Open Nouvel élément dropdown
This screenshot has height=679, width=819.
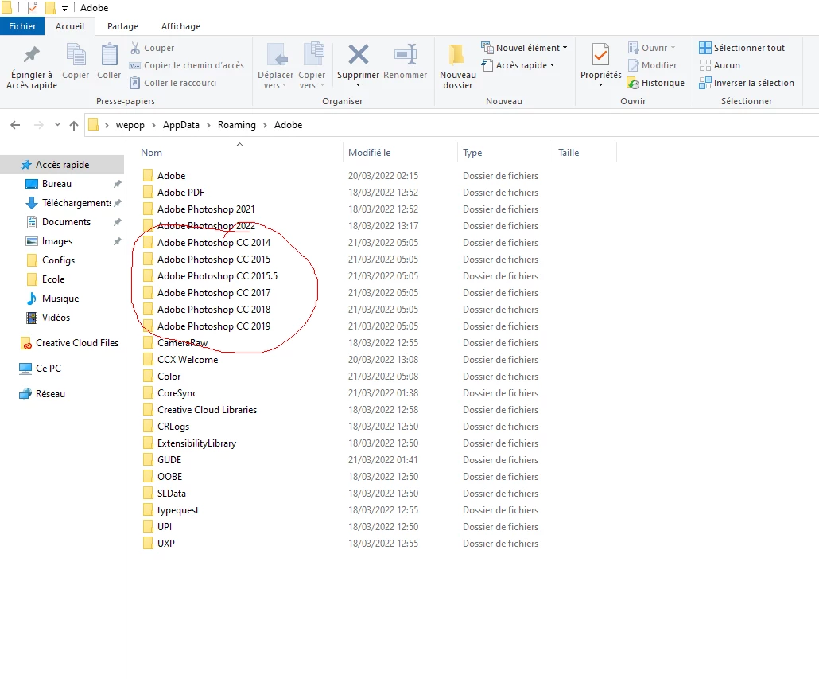tap(525, 48)
